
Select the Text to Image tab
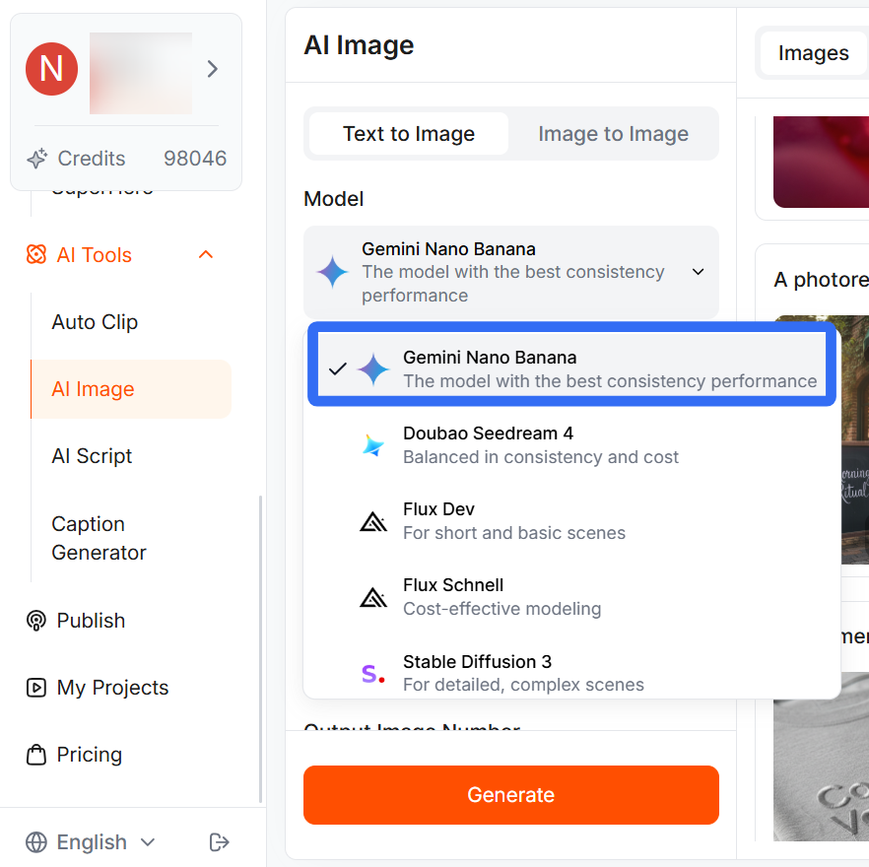pyautogui.click(x=407, y=133)
